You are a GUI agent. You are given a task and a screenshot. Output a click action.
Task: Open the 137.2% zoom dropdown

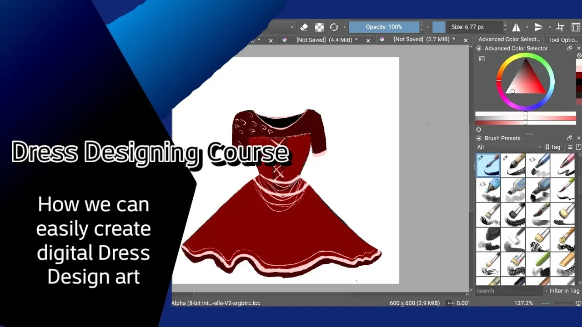pyautogui.click(x=524, y=303)
